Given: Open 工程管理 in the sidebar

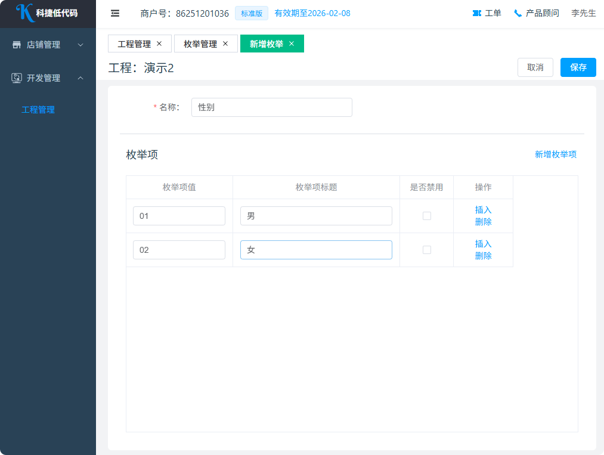Looking at the screenshot, I should (38, 110).
